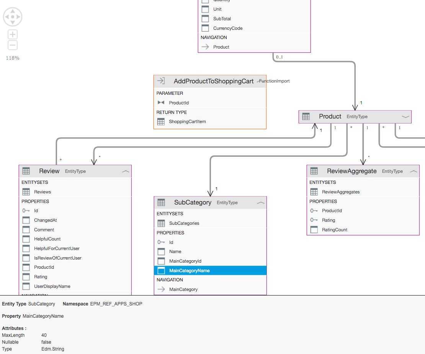Select the MainCategoryName property row
The image size is (425, 354).
tap(210, 270)
